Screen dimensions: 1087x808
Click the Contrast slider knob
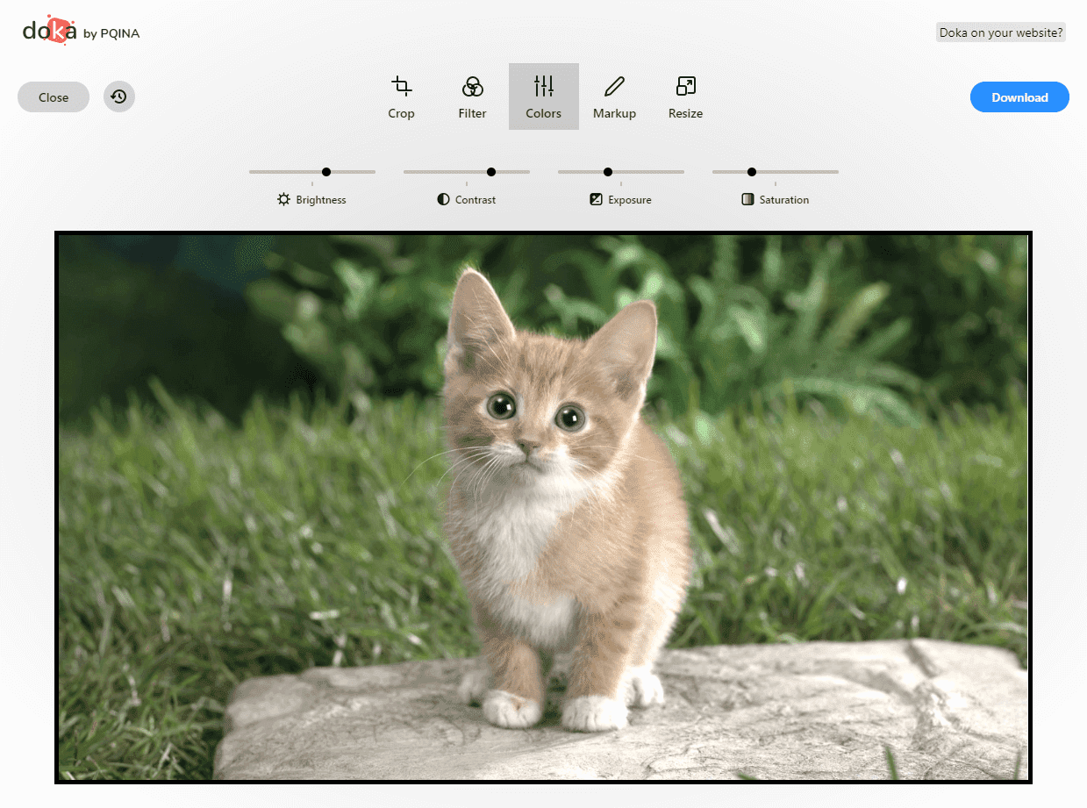(x=491, y=172)
